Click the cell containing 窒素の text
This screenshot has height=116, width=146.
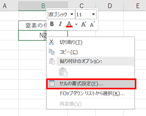click(x=32, y=25)
